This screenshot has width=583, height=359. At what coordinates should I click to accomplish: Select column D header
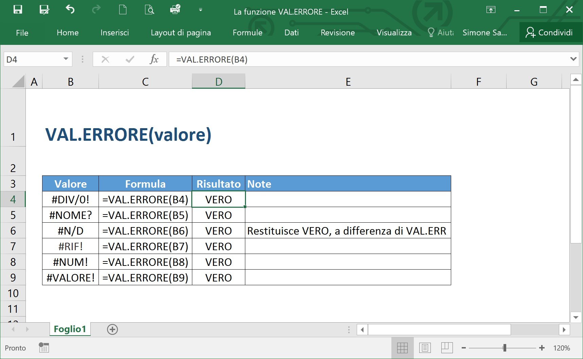point(218,82)
